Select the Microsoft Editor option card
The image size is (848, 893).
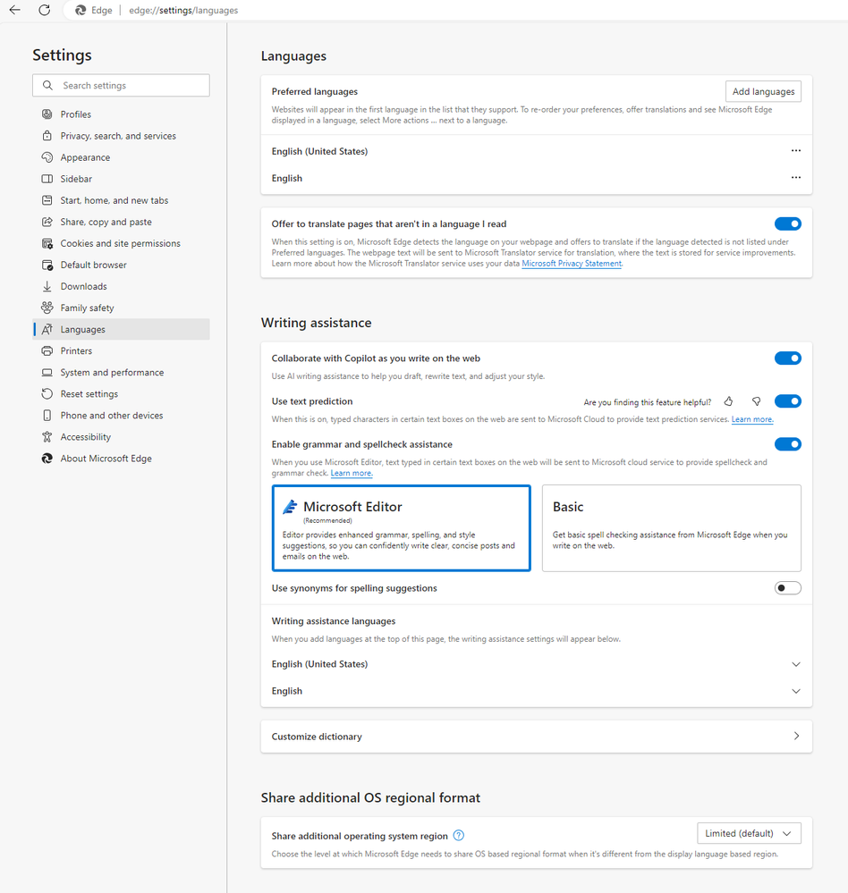click(402, 528)
